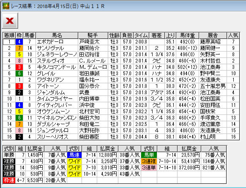Click jockey C.ルメール
Screen dimensions: 246x188
[x=92, y=61]
